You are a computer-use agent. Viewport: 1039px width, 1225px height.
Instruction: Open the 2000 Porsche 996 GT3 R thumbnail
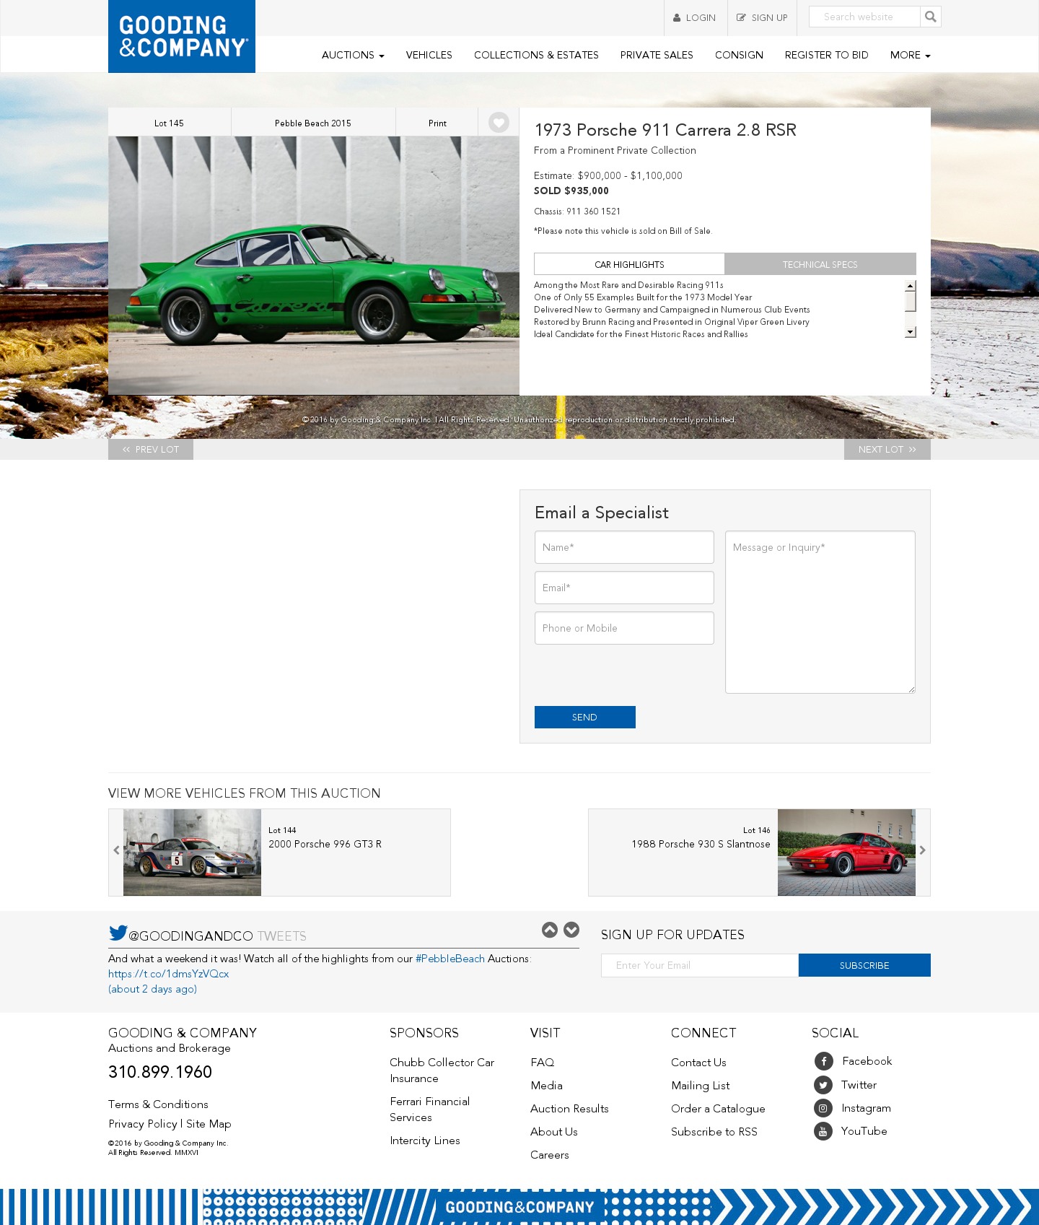192,853
